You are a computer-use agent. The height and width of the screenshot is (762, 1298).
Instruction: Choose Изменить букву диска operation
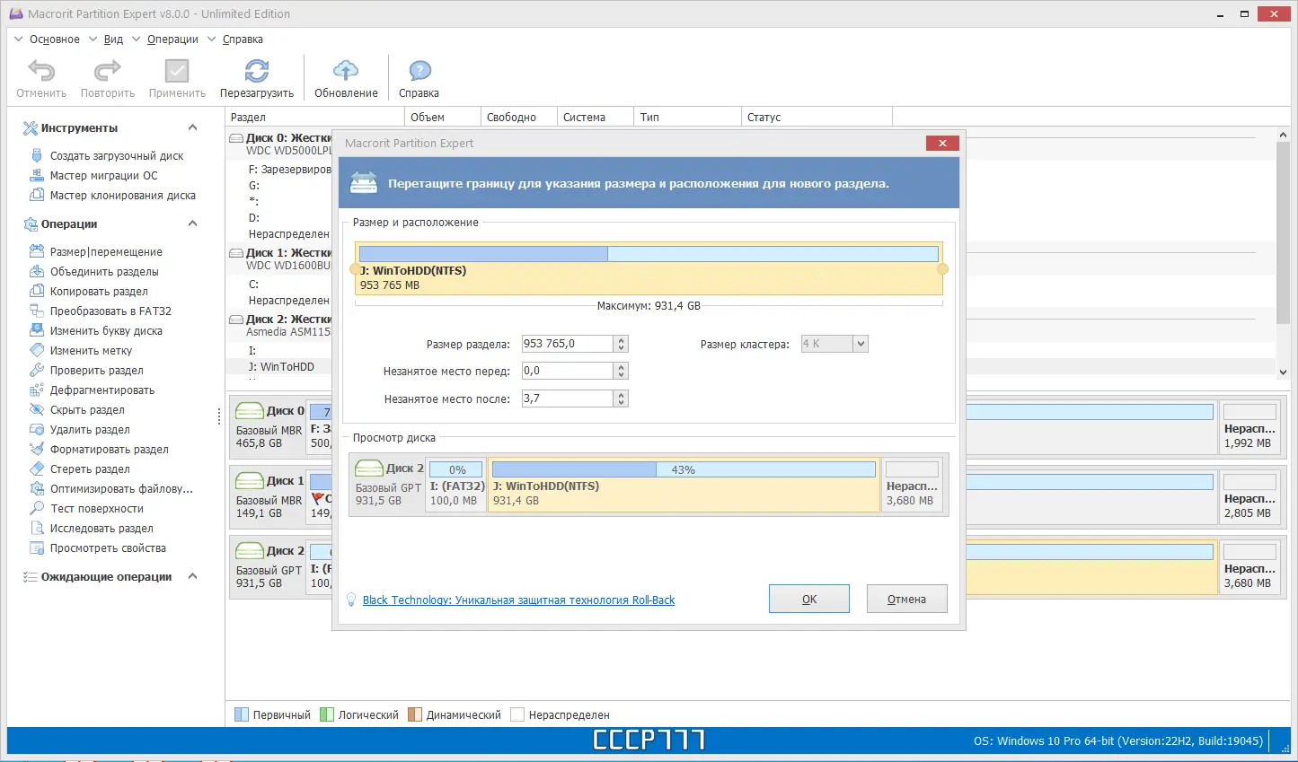(106, 331)
